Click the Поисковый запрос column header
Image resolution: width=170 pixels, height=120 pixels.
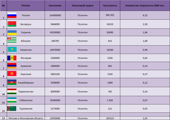point(82,5)
